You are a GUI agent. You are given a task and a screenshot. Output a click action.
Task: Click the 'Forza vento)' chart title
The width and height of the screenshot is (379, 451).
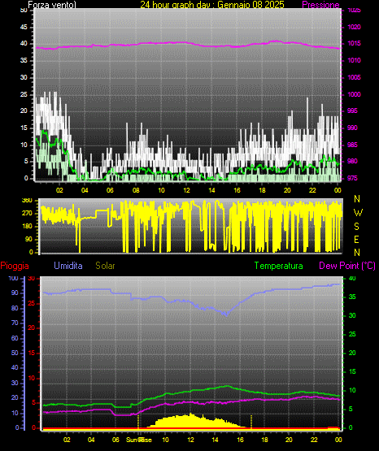(x=52, y=5)
